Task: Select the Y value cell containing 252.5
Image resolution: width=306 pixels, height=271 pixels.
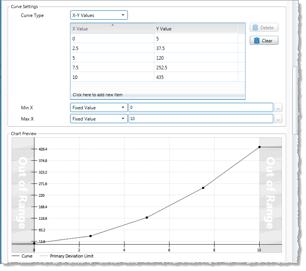Action: coord(196,67)
